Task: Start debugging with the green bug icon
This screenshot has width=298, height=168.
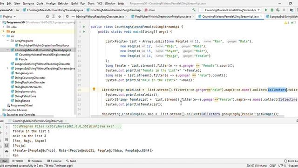Action: click(272, 10)
